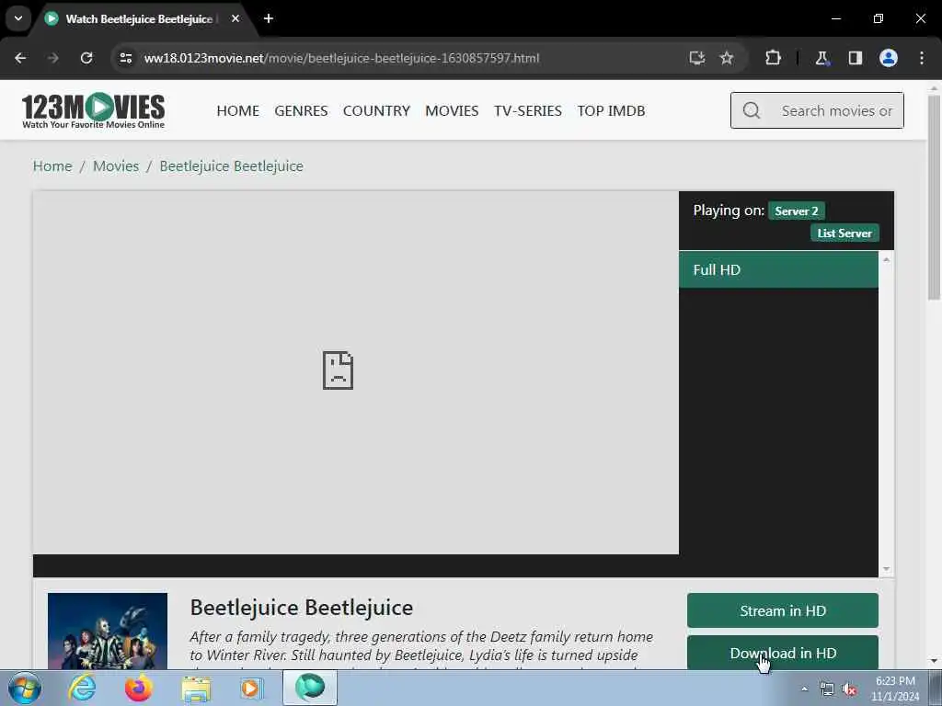942x706 pixels.
Task: Click the Beetlejuice Beetlejuice breadcrumb link
Action: pos(231,165)
